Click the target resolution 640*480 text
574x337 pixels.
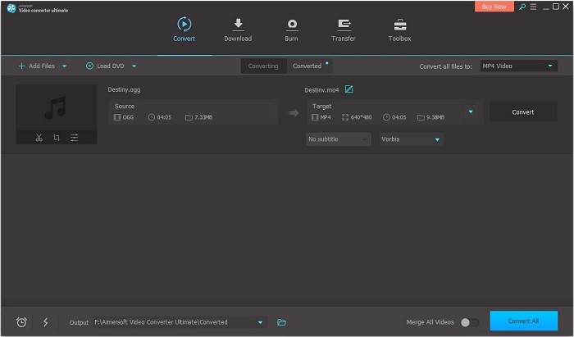click(361, 117)
